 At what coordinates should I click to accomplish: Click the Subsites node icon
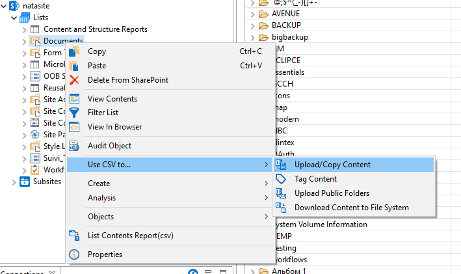pyautogui.click(x=25, y=182)
